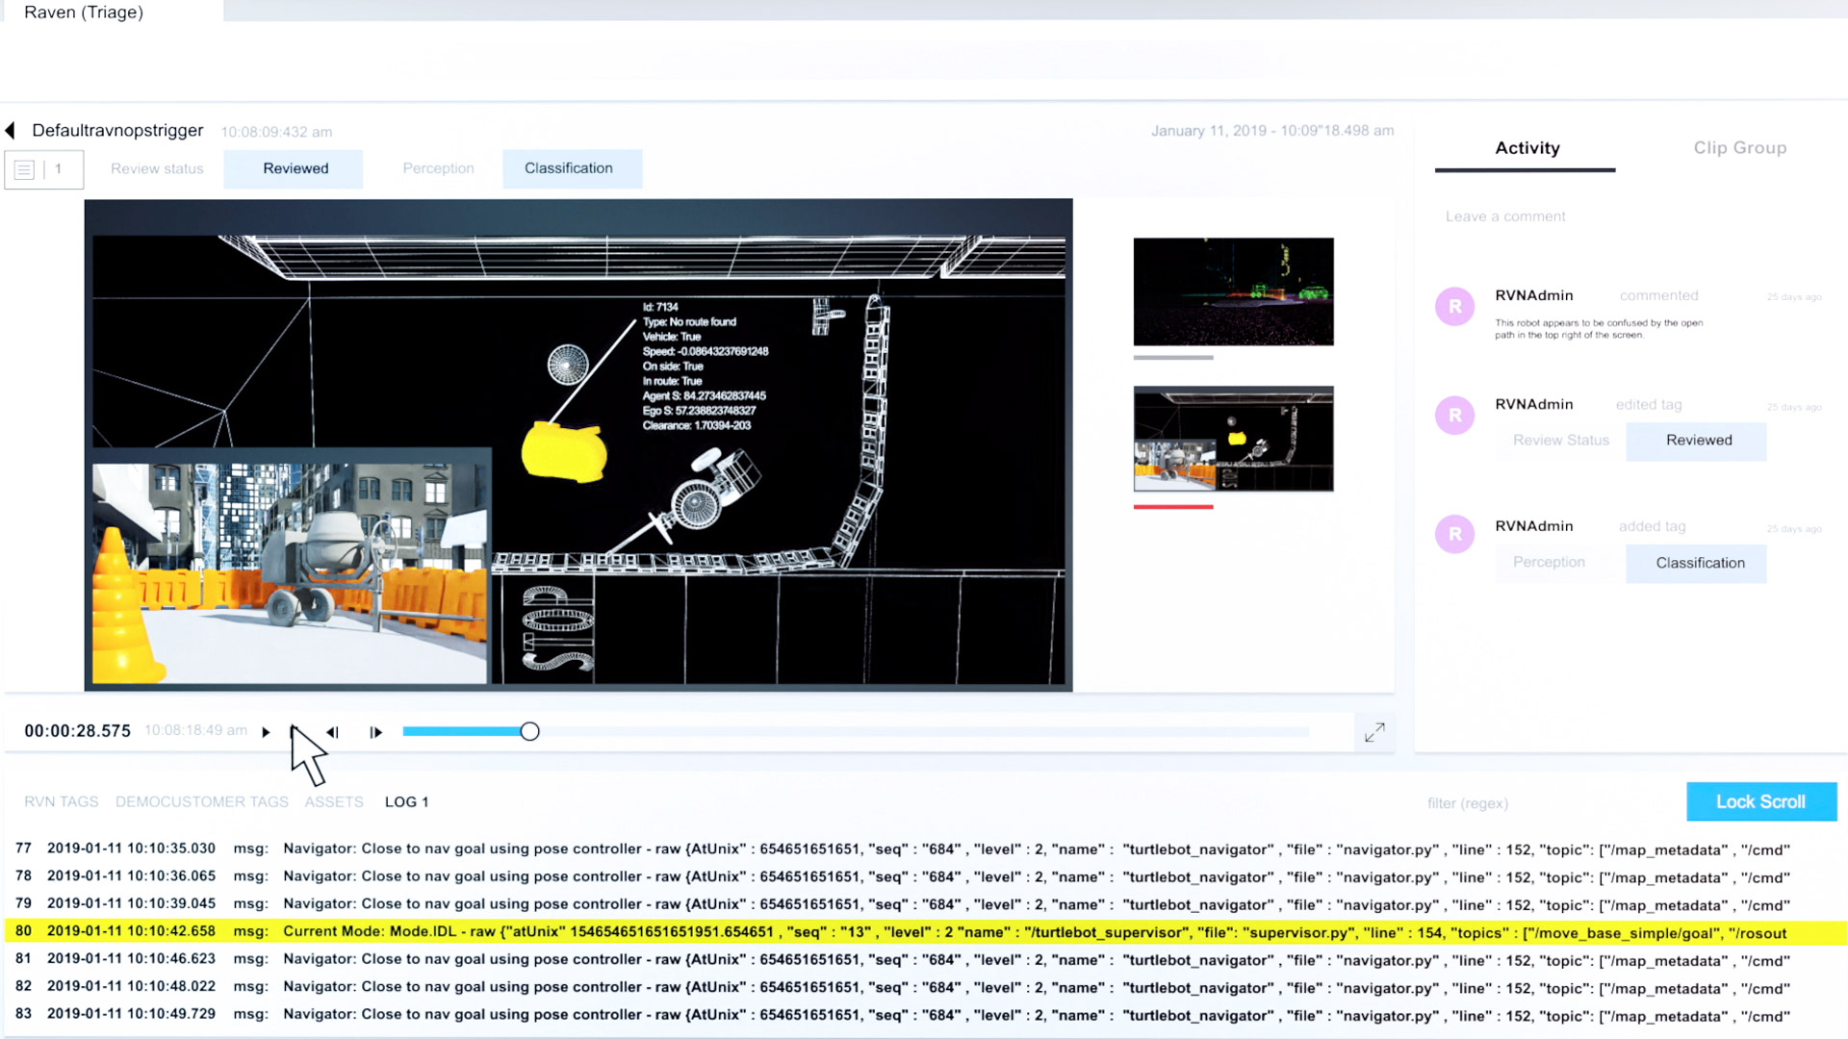Play the clip with the play button
Screen dimensions: 1848x1039
(x=266, y=732)
